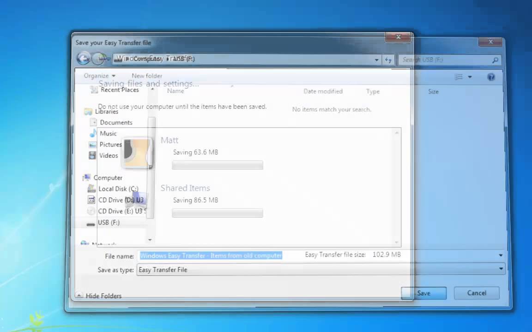Click the Cancel button
Image resolution: width=532 pixels, height=332 pixels.
tap(477, 293)
